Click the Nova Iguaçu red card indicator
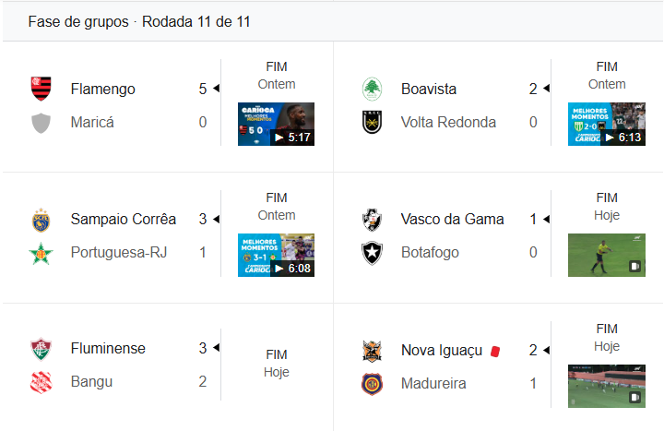 tap(495, 351)
